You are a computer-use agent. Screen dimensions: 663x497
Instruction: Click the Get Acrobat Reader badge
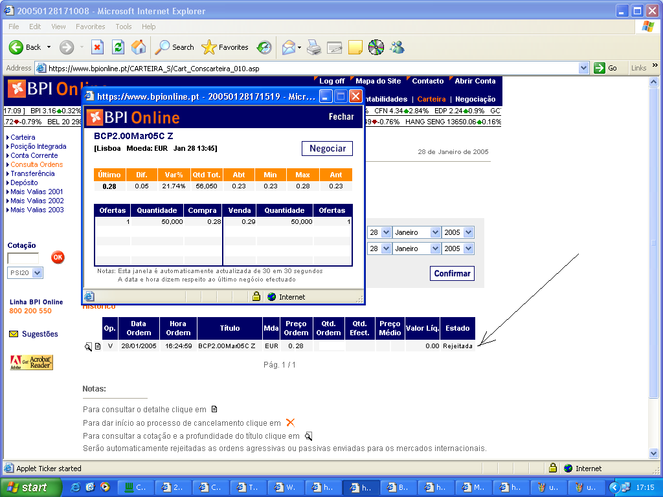click(30, 362)
